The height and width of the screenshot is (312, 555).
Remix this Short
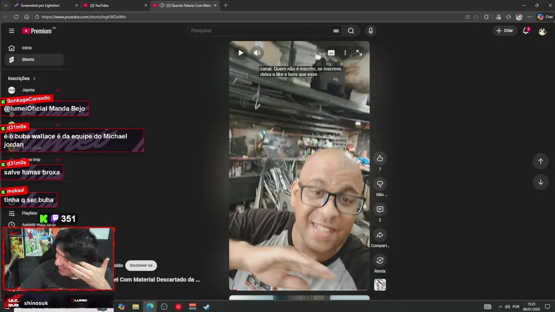coord(380,260)
